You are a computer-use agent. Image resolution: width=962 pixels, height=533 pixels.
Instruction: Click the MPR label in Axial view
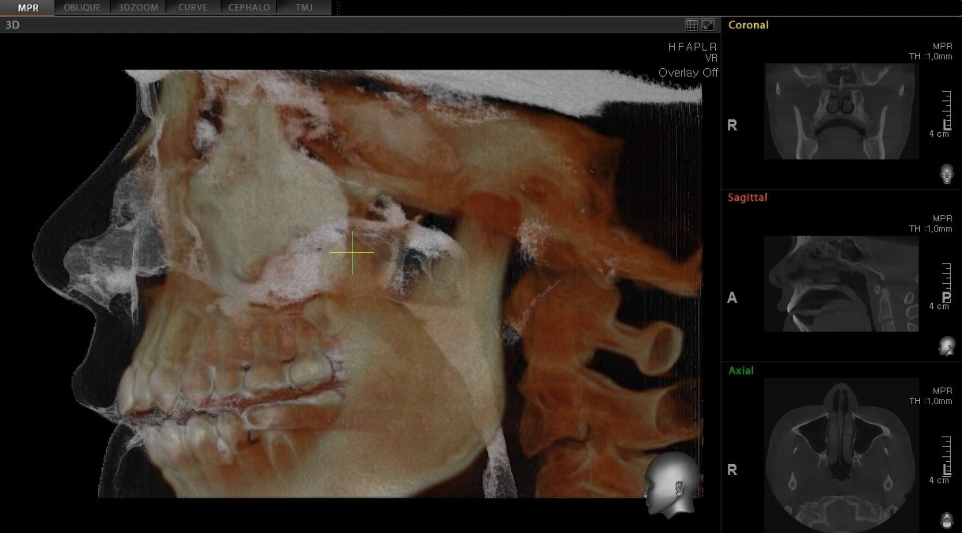pos(942,391)
